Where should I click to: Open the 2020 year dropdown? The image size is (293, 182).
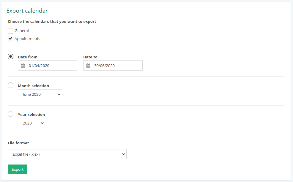(31, 123)
